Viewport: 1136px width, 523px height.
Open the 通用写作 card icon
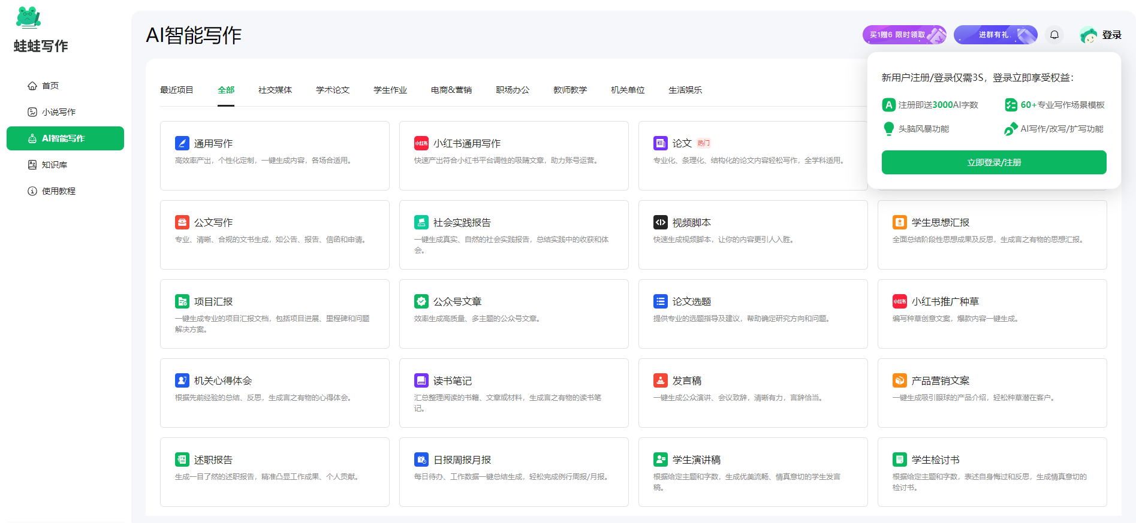click(182, 143)
